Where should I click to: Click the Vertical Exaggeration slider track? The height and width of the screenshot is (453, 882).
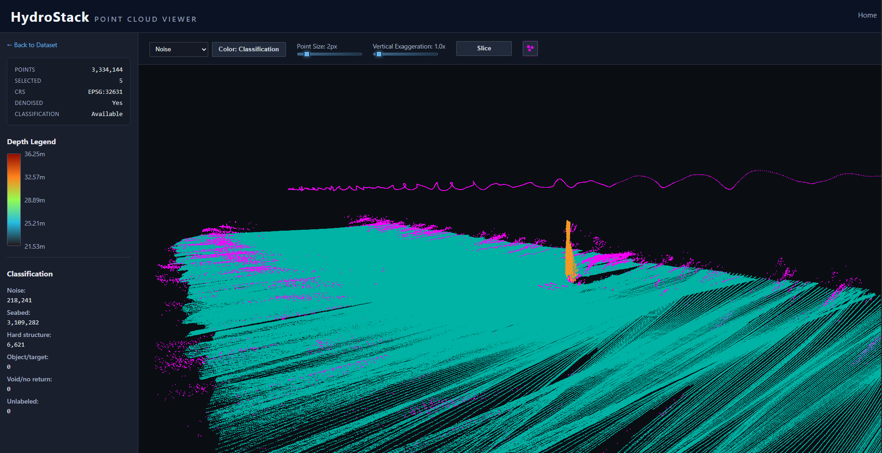point(405,54)
